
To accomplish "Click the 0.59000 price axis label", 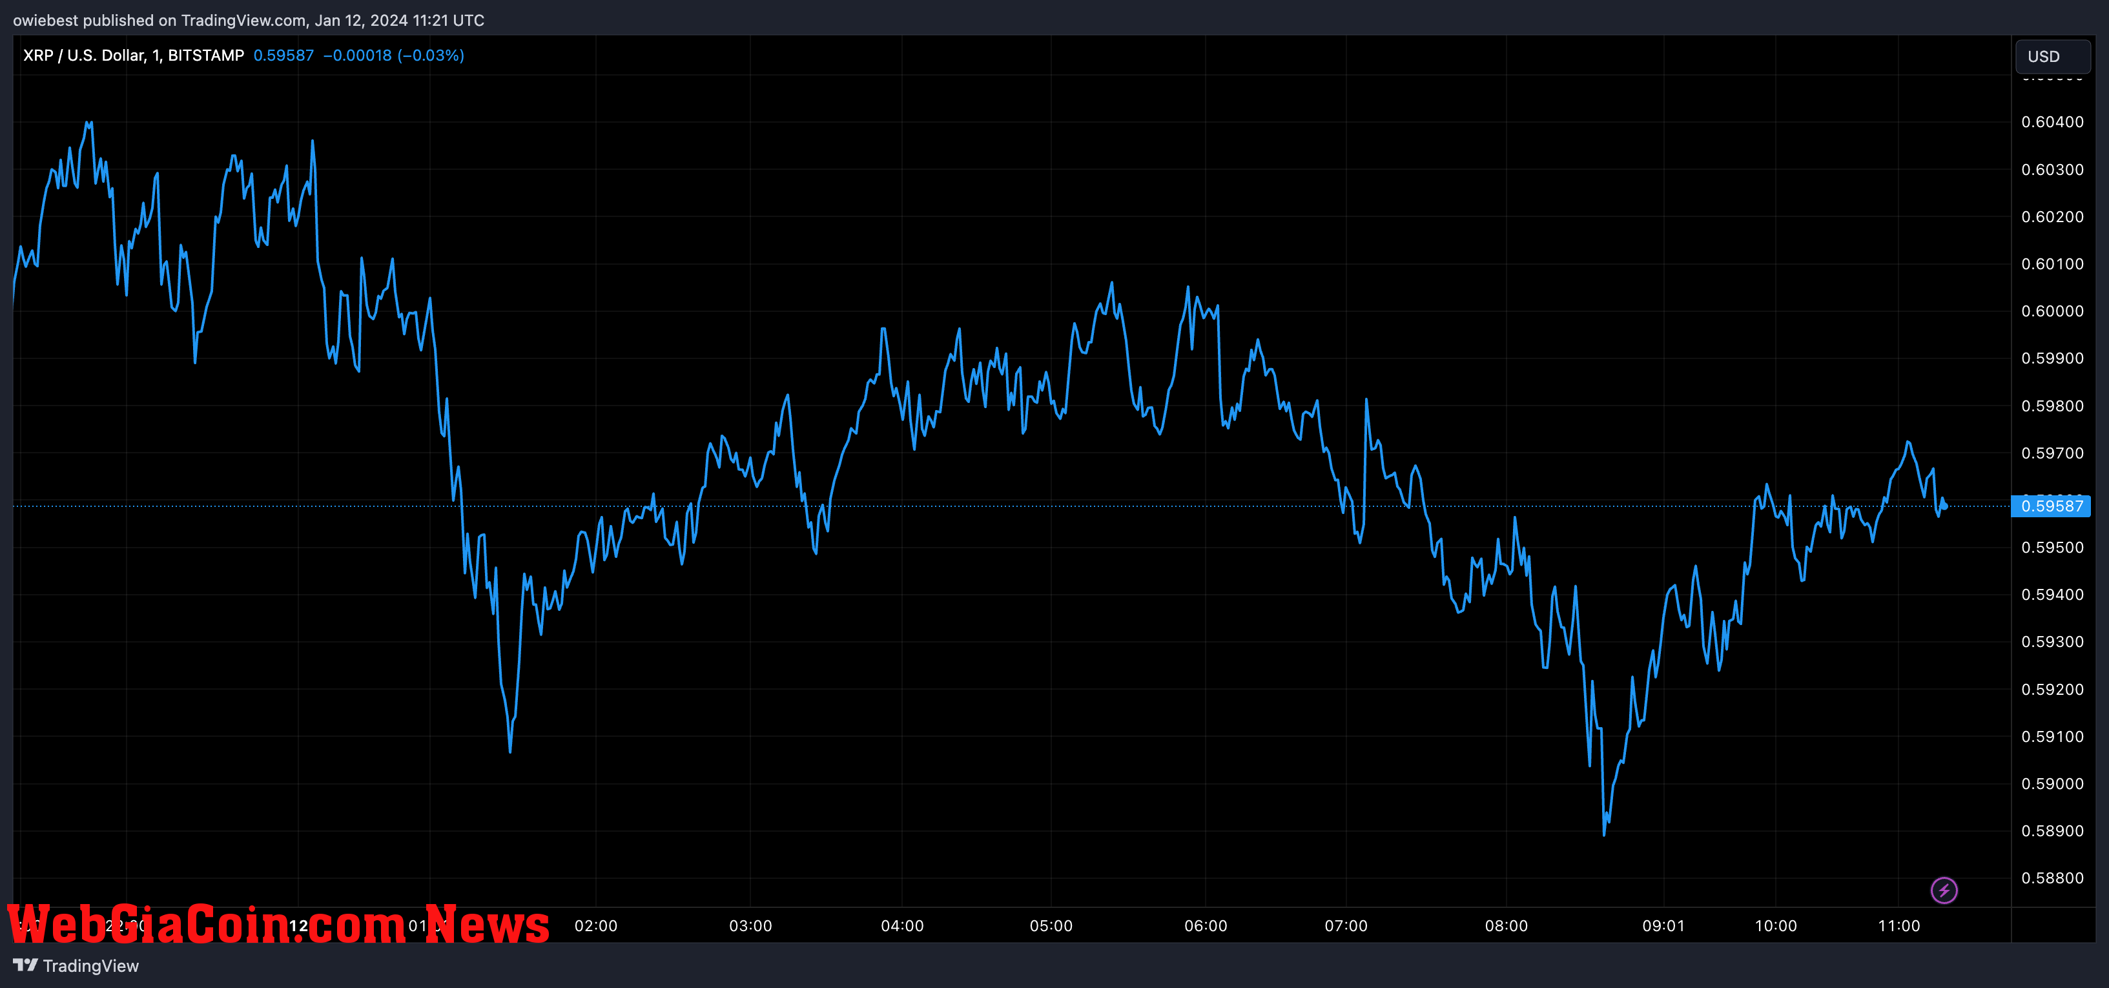I will click(2053, 784).
